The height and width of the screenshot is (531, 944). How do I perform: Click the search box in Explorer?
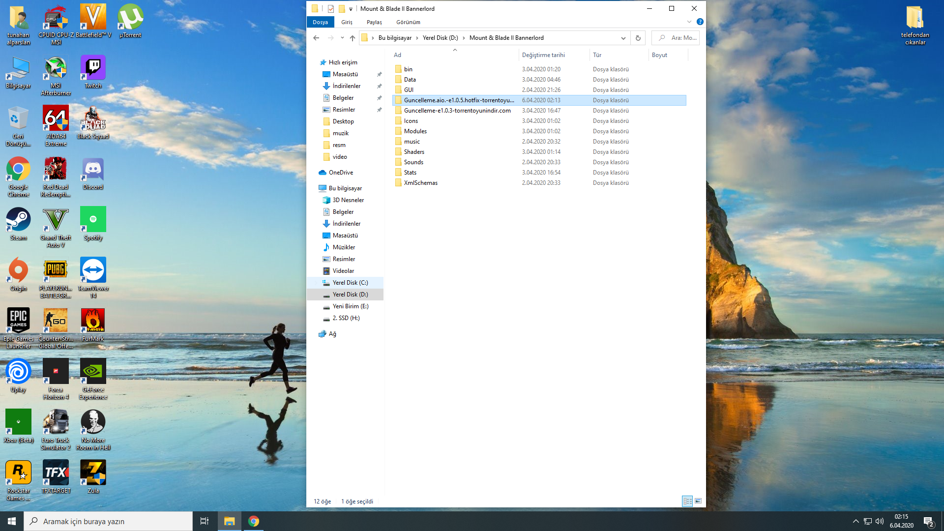676,38
